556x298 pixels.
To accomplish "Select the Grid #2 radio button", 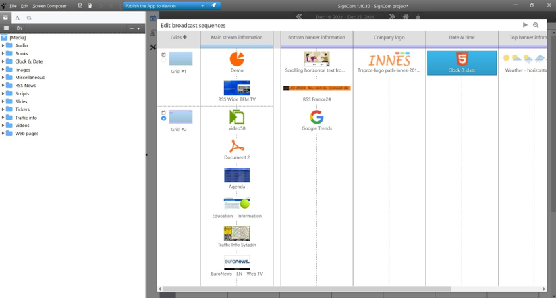I will (x=163, y=118).
